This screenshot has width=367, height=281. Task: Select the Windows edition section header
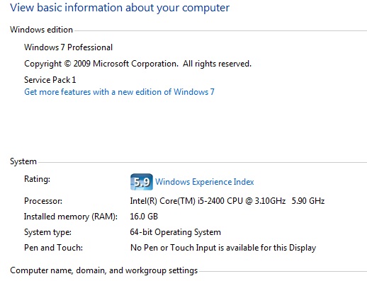41,30
